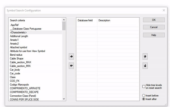The image size is (170, 107).
Task: Select Arrasto2 in the list
Action: (36, 43)
